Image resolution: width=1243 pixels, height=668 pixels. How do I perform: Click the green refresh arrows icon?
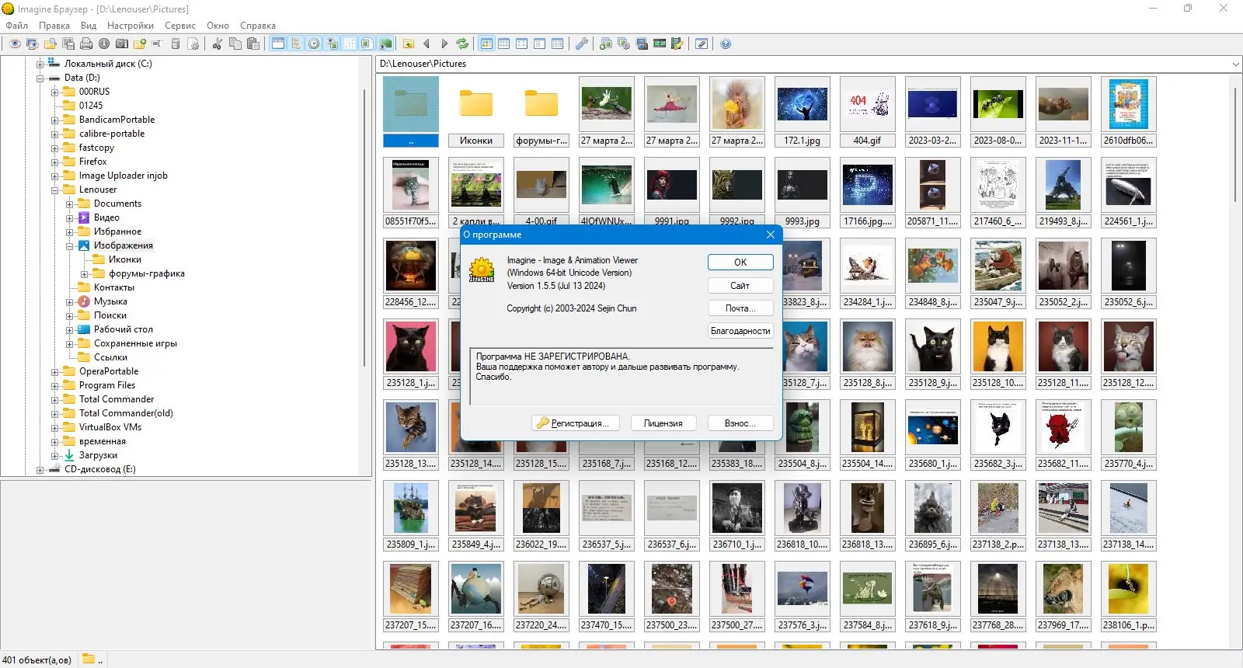click(x=462, y=43)
